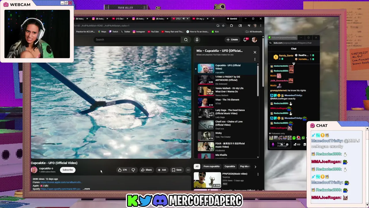The image size is (369, 208).
Task: Open the PPAP2026 music video thumbnail
Action: (x=207, y=180)
